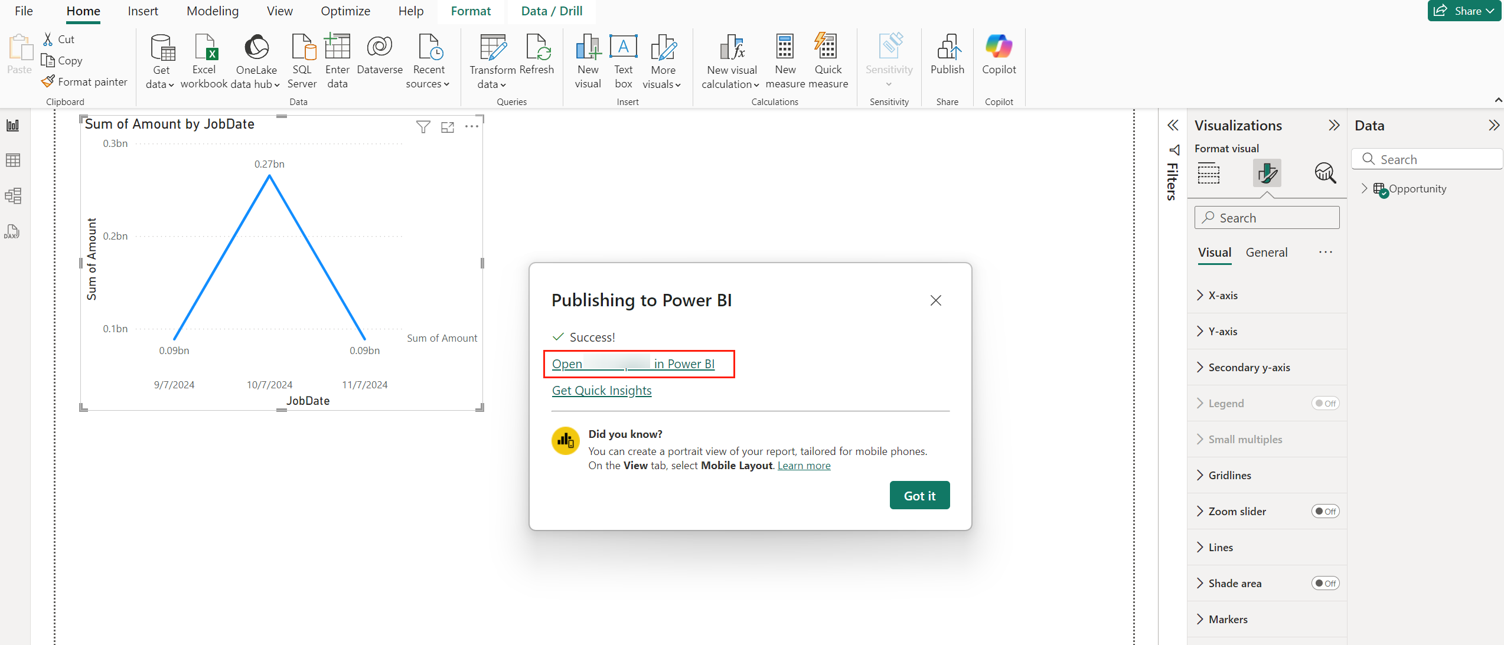Expand the Opportunity table in the Data pane
Image resolution: width=1504 pixels, height=645 pixels.
click(x=1364, y=188)
